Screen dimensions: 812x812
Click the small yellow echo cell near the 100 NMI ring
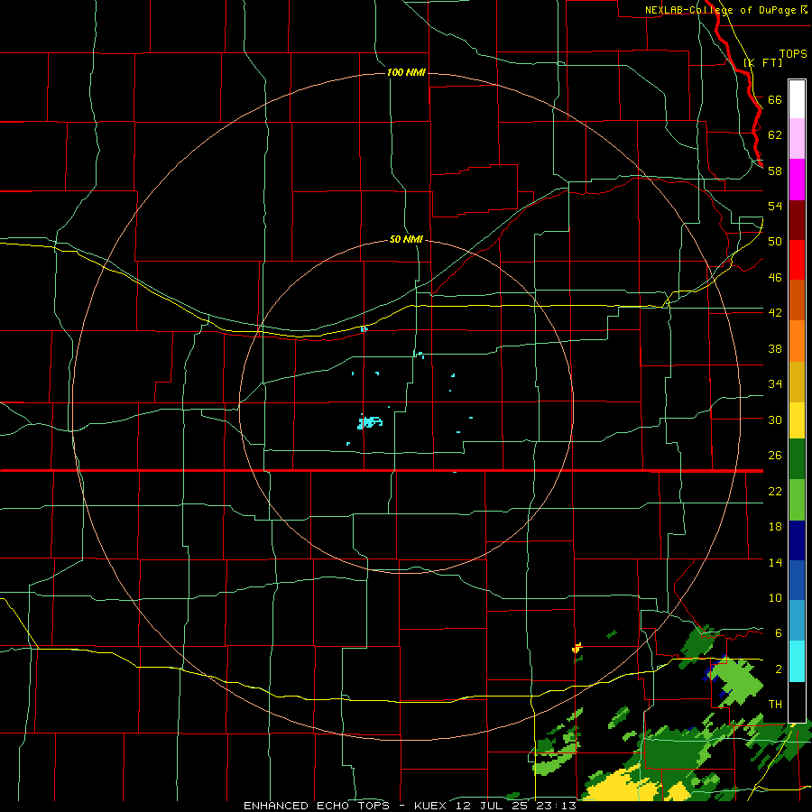pyautogui.click(x=577, y=648)
